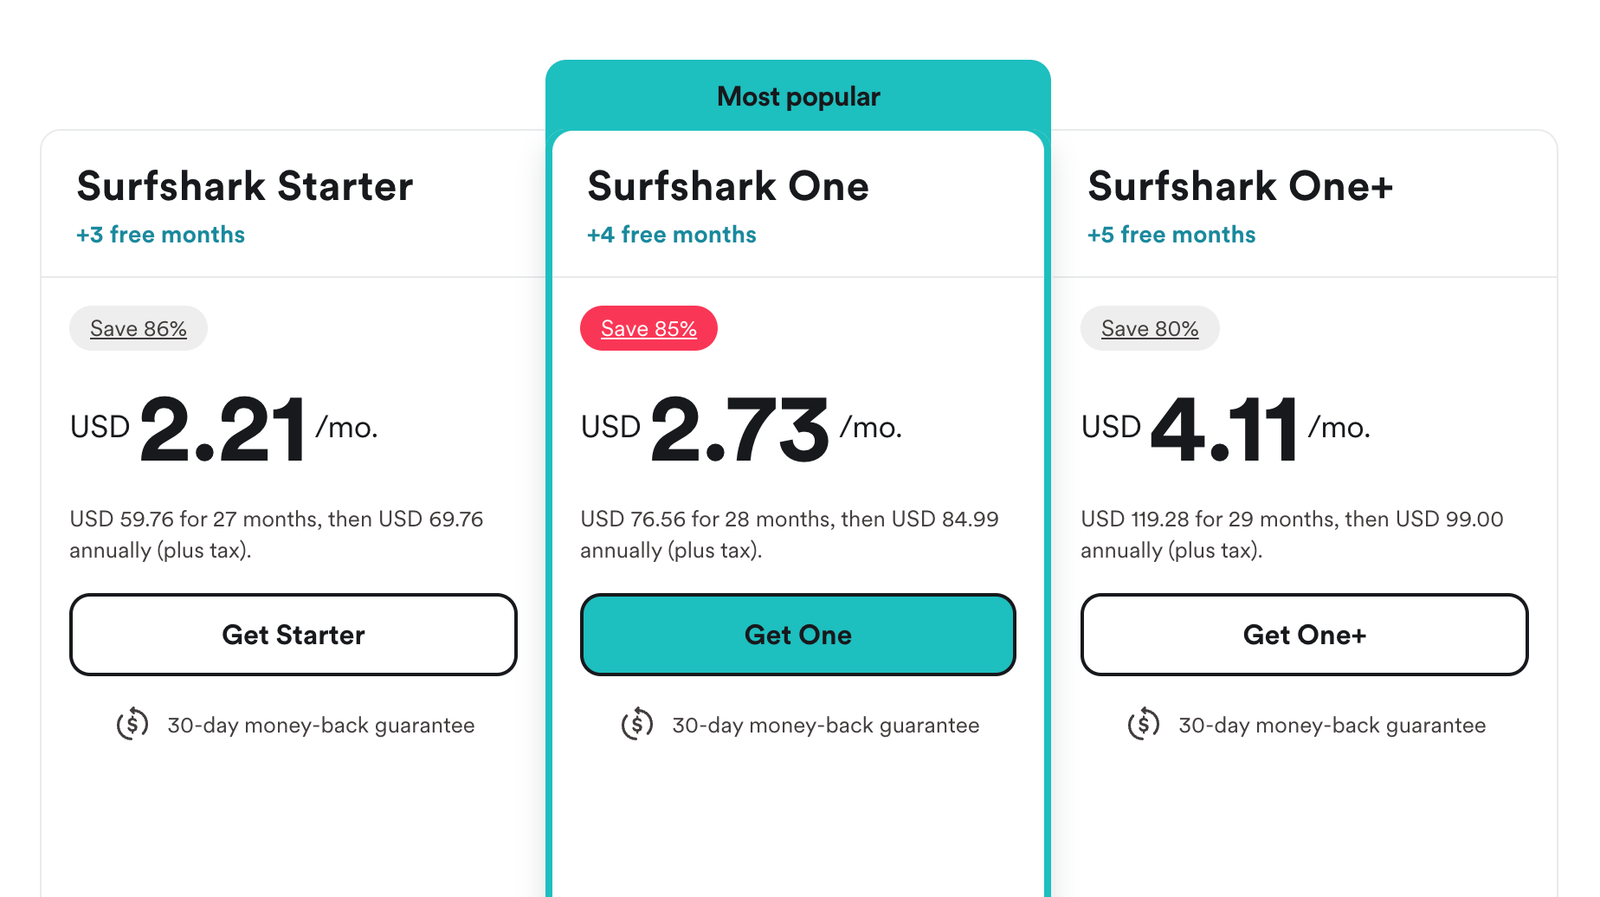The image size is (1600, 897).
Task: Click money-back icon under Get One
Action: click(x=637, y=724)
